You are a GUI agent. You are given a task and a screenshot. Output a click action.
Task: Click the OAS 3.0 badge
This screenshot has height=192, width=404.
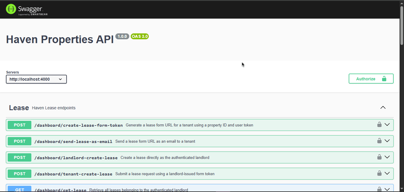(x=140, y=36)
